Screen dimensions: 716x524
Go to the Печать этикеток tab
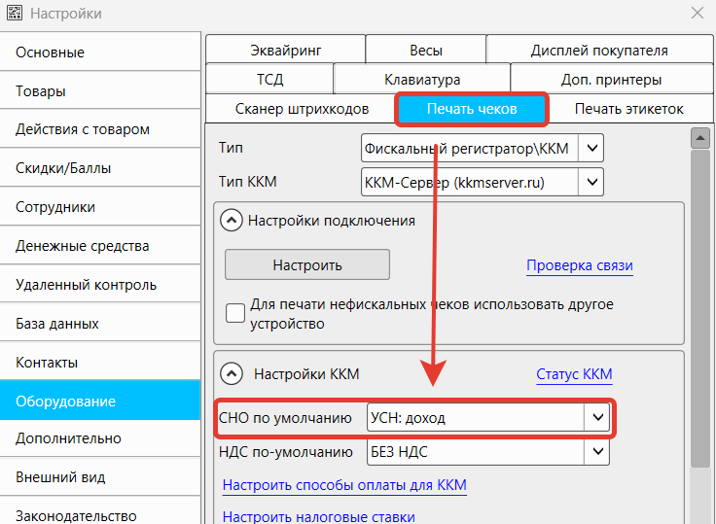pos(628,109)
